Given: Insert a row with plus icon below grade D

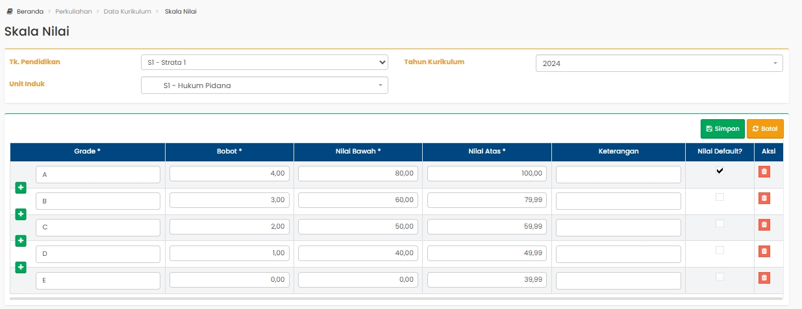Looking at the screenshot, I should (21, 267).
